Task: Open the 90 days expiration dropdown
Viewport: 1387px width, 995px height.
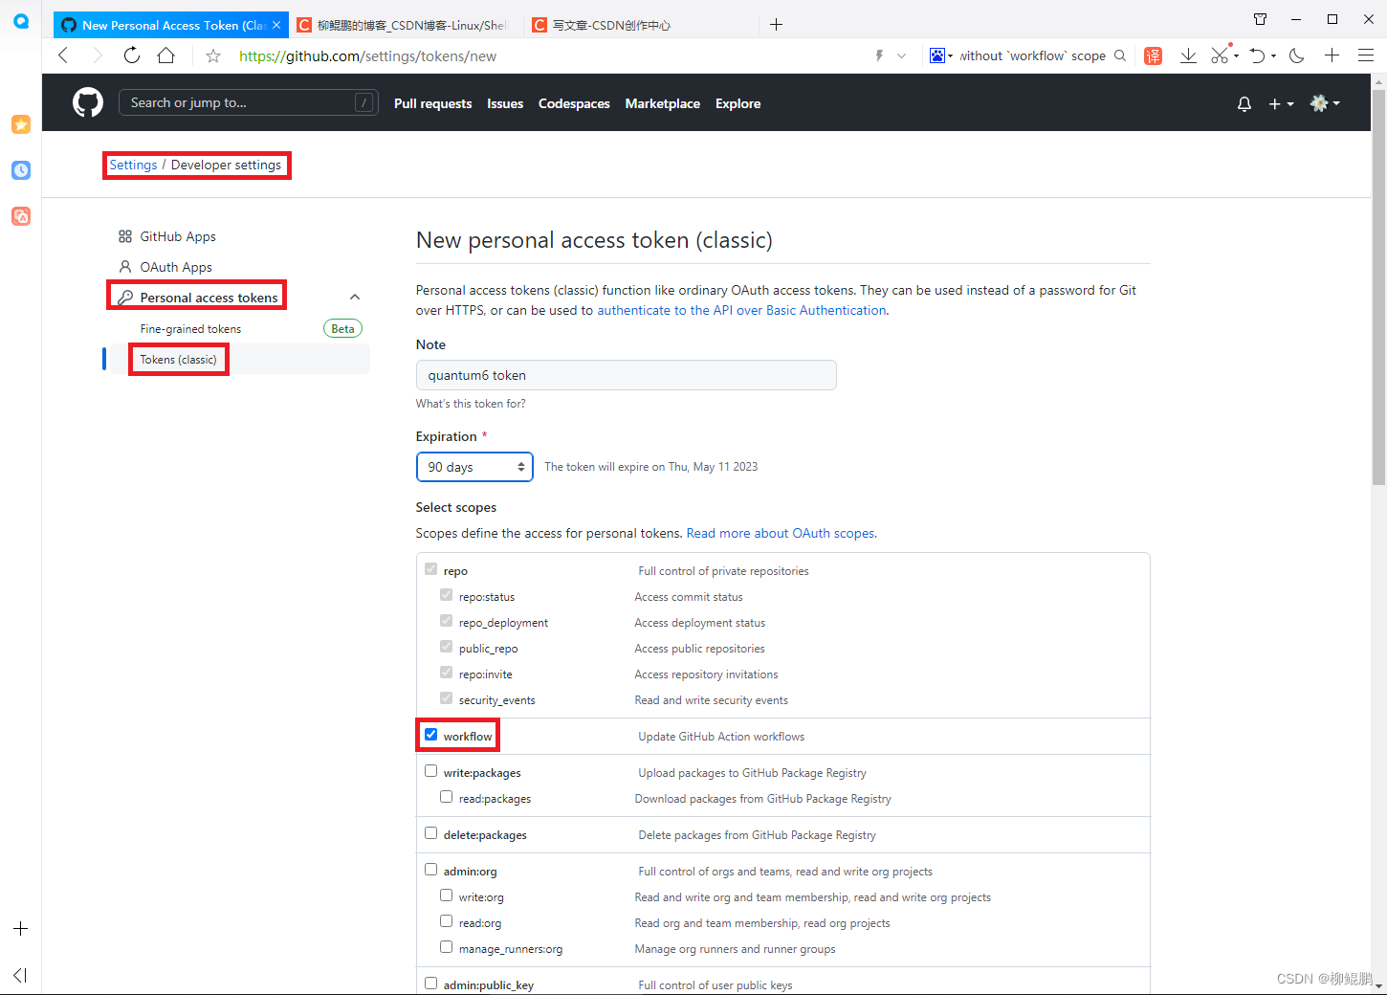Action: click(474, 467)
